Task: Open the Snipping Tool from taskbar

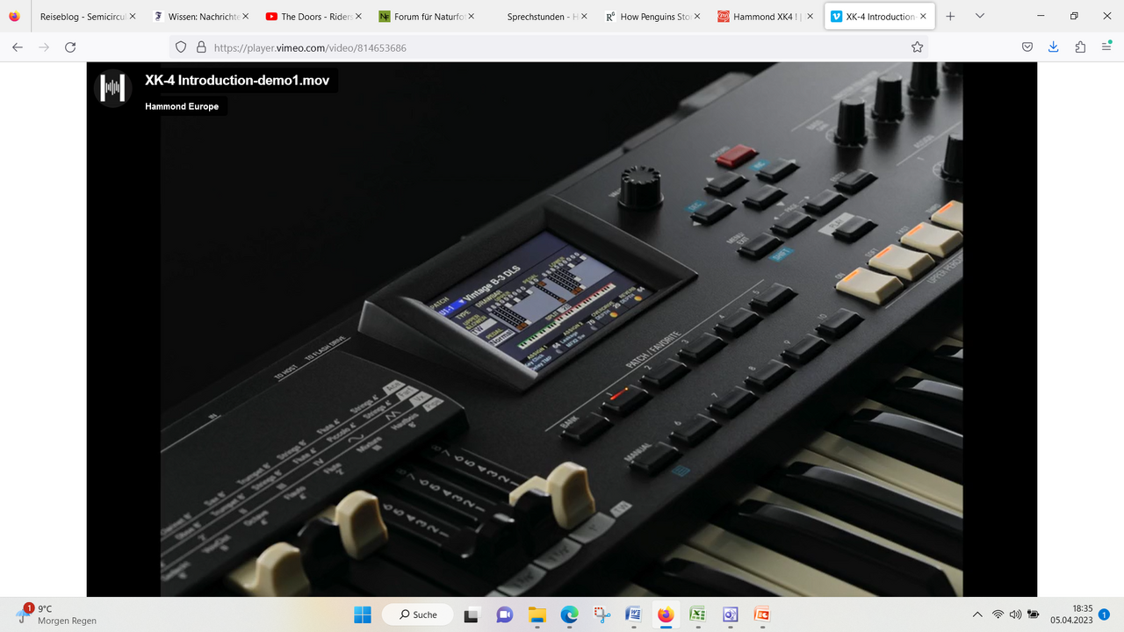Action: coord(602,614)
